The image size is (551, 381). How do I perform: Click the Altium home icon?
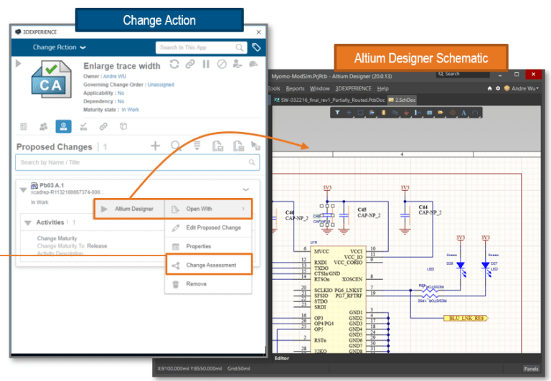[489, 88]
